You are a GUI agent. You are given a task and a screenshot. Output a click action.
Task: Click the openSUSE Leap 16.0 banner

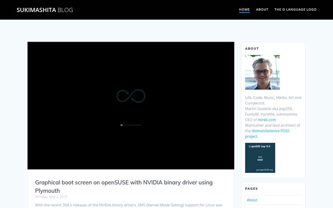click(260, 158)
